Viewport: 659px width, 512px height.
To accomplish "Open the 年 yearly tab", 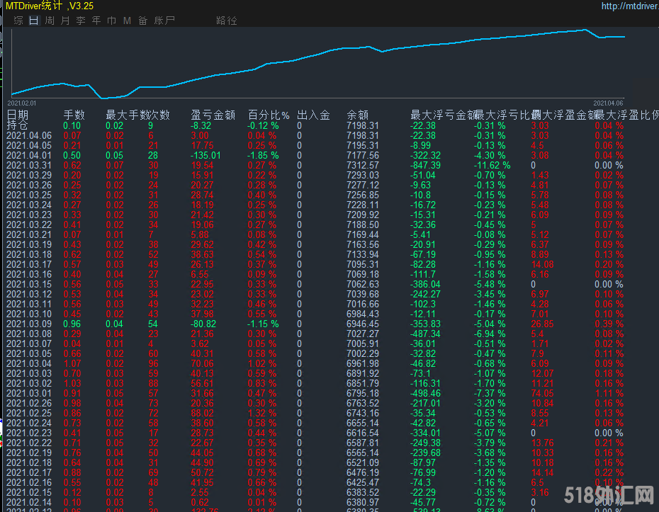I will pyautogui.click(x=96, y=21).
